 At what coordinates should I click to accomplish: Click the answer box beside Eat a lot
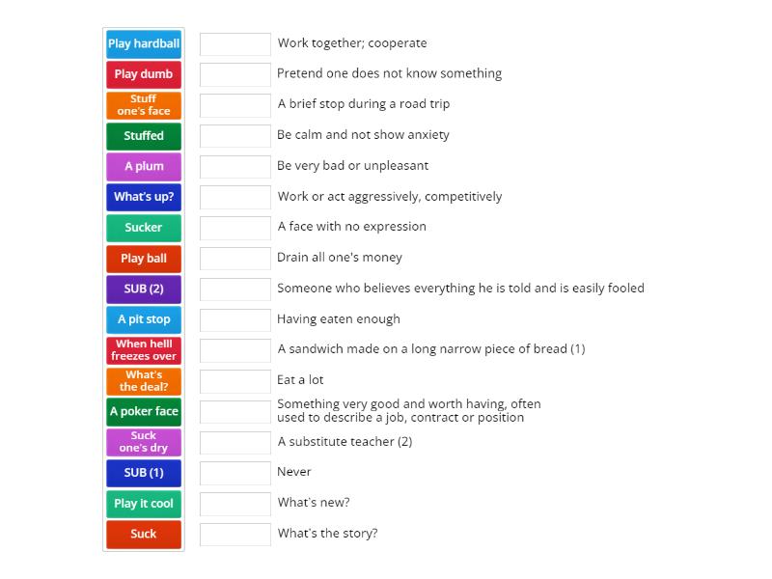234,381
